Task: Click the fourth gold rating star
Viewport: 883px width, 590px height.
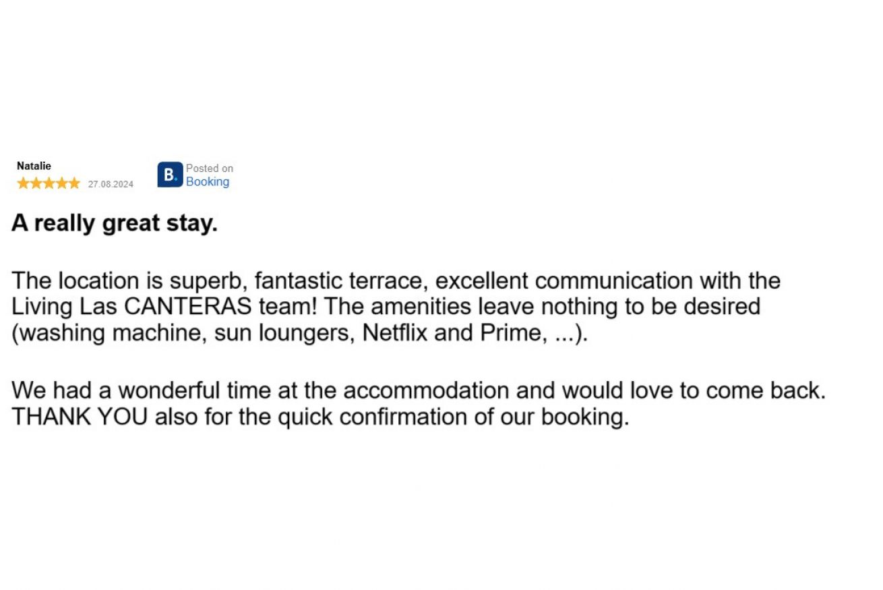Action: [61, 183]
